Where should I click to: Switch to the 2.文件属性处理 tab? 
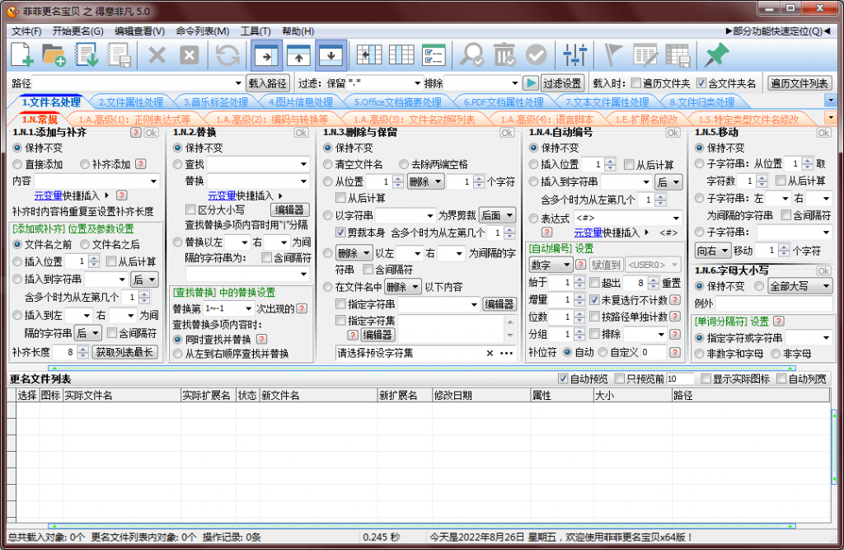pyautogui.click(x=130, y=102)
